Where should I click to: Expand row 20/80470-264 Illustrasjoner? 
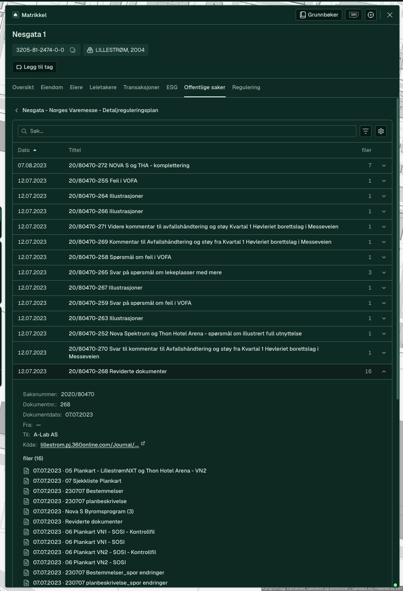(384, 196)
